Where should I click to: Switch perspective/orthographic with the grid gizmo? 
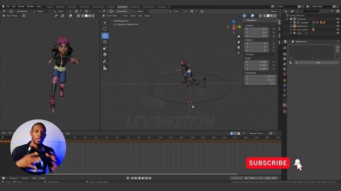[x=239, y=53]
